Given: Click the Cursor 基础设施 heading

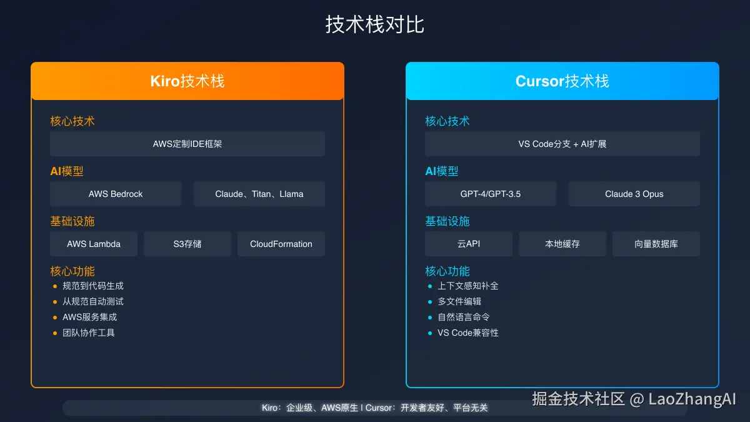Looking at the screenshot, I should (447, 221).
